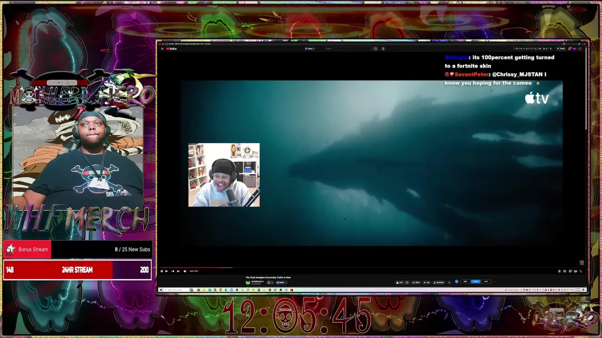Download the video with Download button
This screenshot has height=338, width=602.
[439, 283]
